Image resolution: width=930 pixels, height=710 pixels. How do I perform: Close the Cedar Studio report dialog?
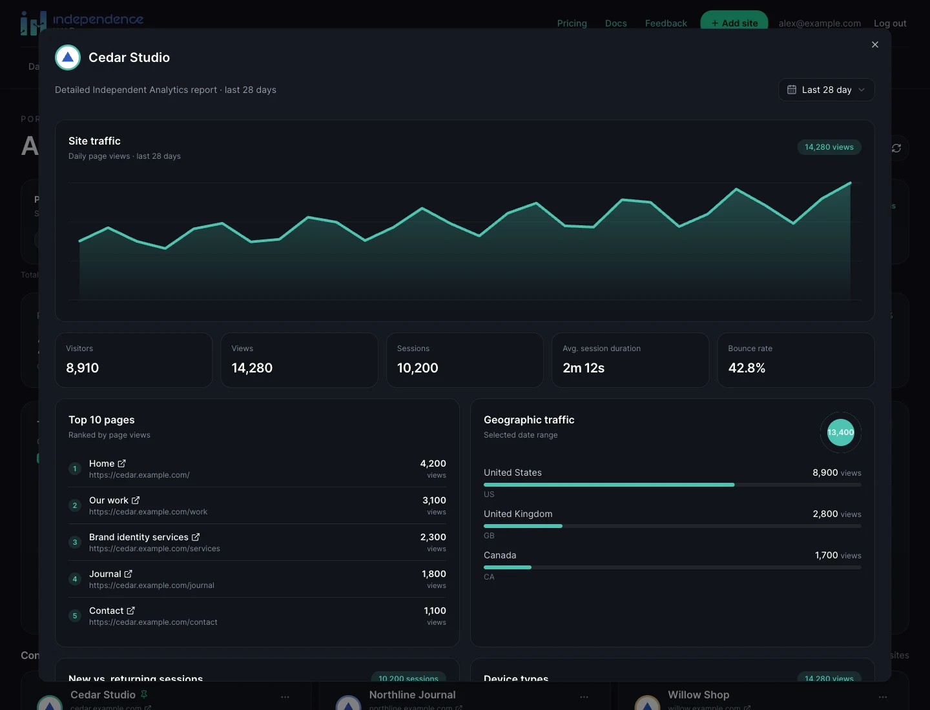tap(875, 45)
